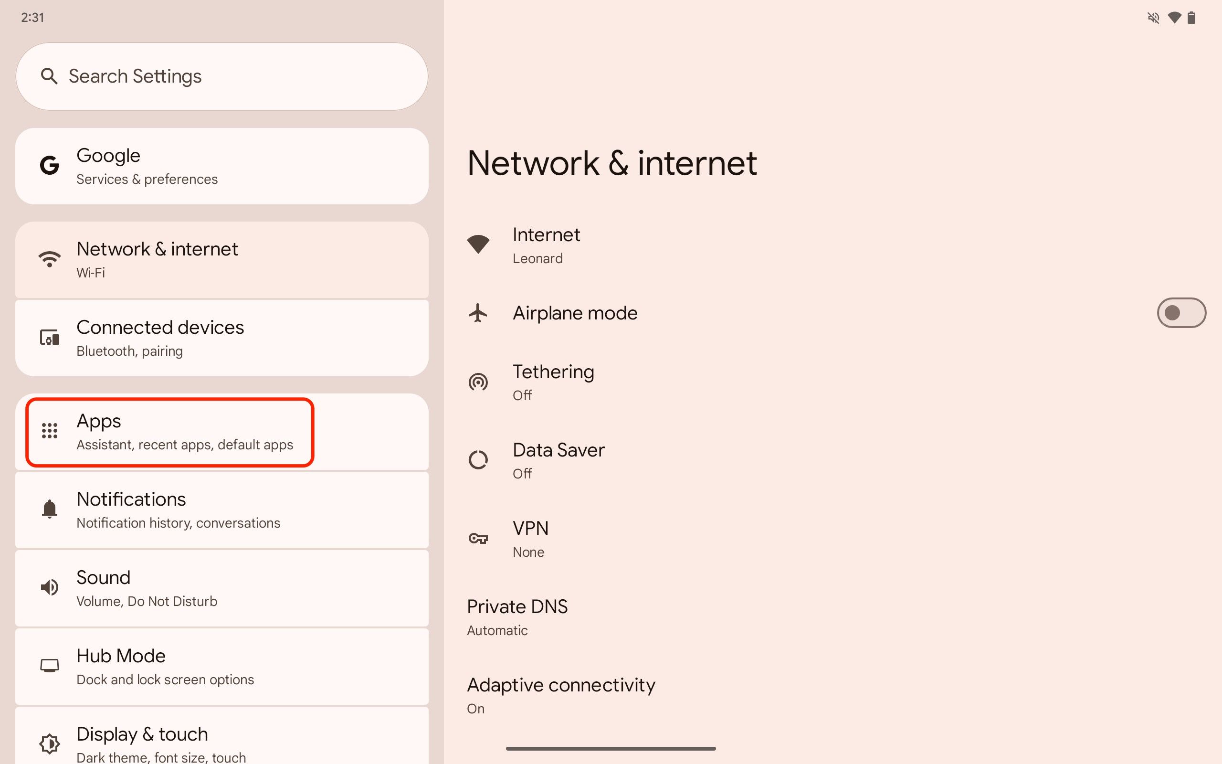Expand Notifications history conversations
Screen dimensions: 1222x764
coord(221,509)
